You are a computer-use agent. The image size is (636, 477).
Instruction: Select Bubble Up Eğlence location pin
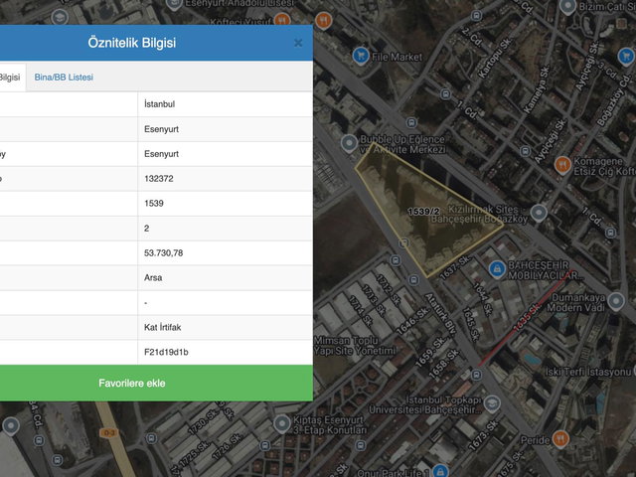click(x=349, y=143)
